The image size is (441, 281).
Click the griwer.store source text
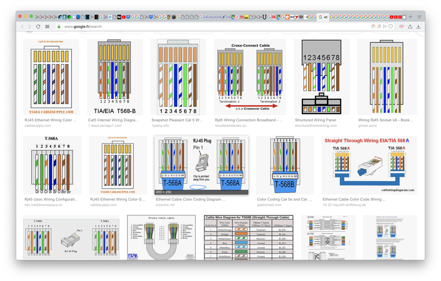(x=367, y=126)
